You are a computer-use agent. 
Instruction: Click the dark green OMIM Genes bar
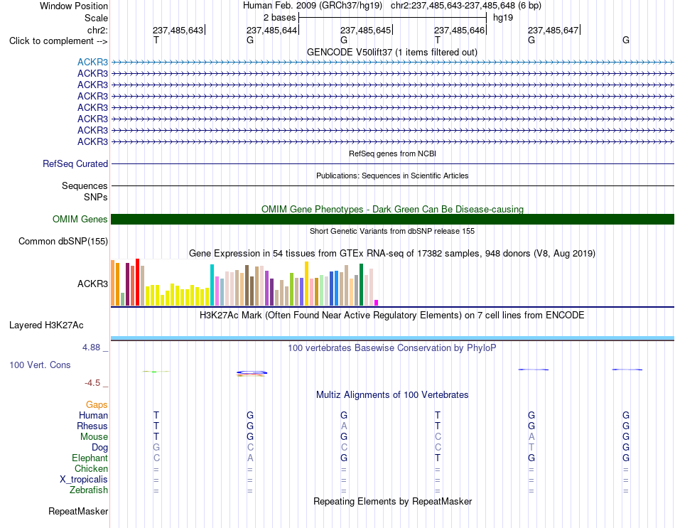point(392,219)
